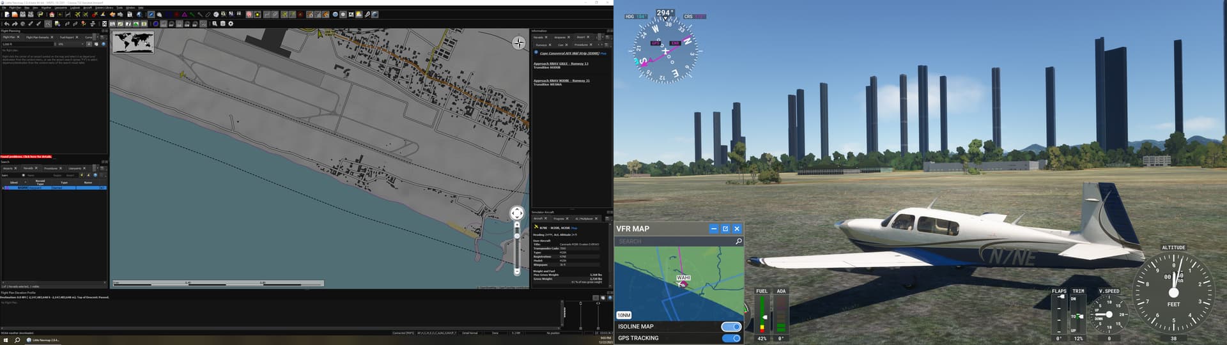Click the red Found problems message
This screenshot has height=345, width=1227.
(x=26, y=157)
